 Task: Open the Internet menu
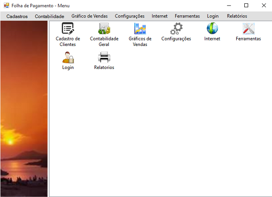click(x=159, y=16)
